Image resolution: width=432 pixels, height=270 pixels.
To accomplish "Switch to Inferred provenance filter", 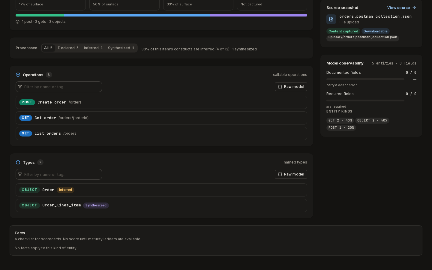I will [x=93, y=48].
